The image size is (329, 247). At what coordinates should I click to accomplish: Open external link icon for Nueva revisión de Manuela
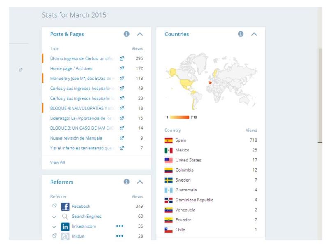point(122,138)
